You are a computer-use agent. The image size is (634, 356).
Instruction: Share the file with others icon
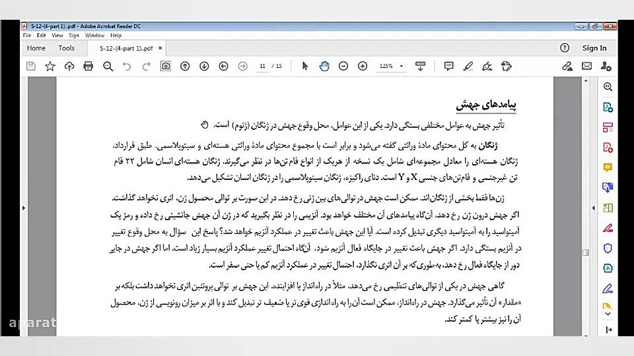606,66
